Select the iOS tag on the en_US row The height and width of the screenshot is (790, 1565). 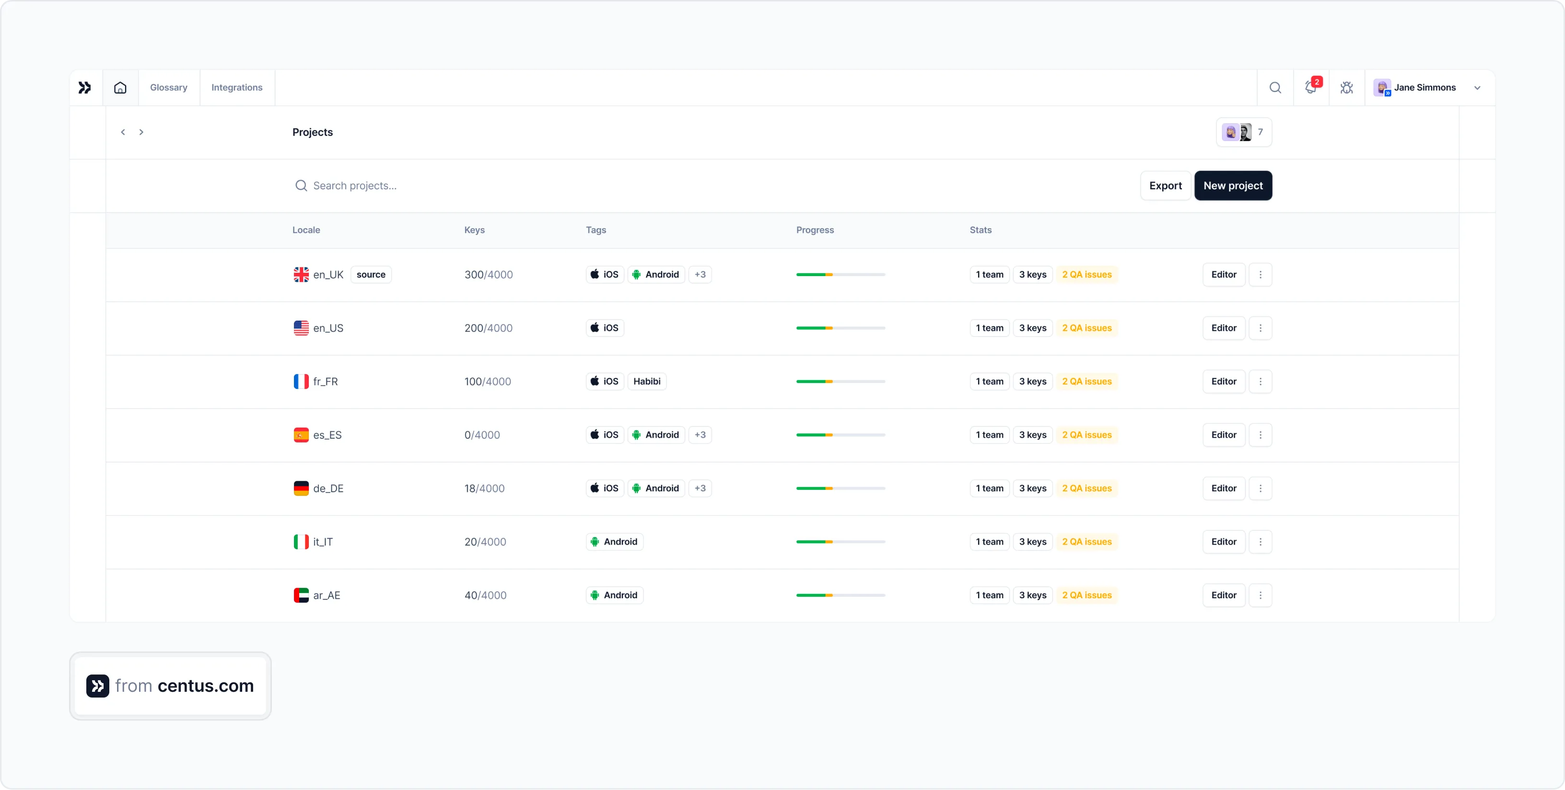(x=604, y=327)
